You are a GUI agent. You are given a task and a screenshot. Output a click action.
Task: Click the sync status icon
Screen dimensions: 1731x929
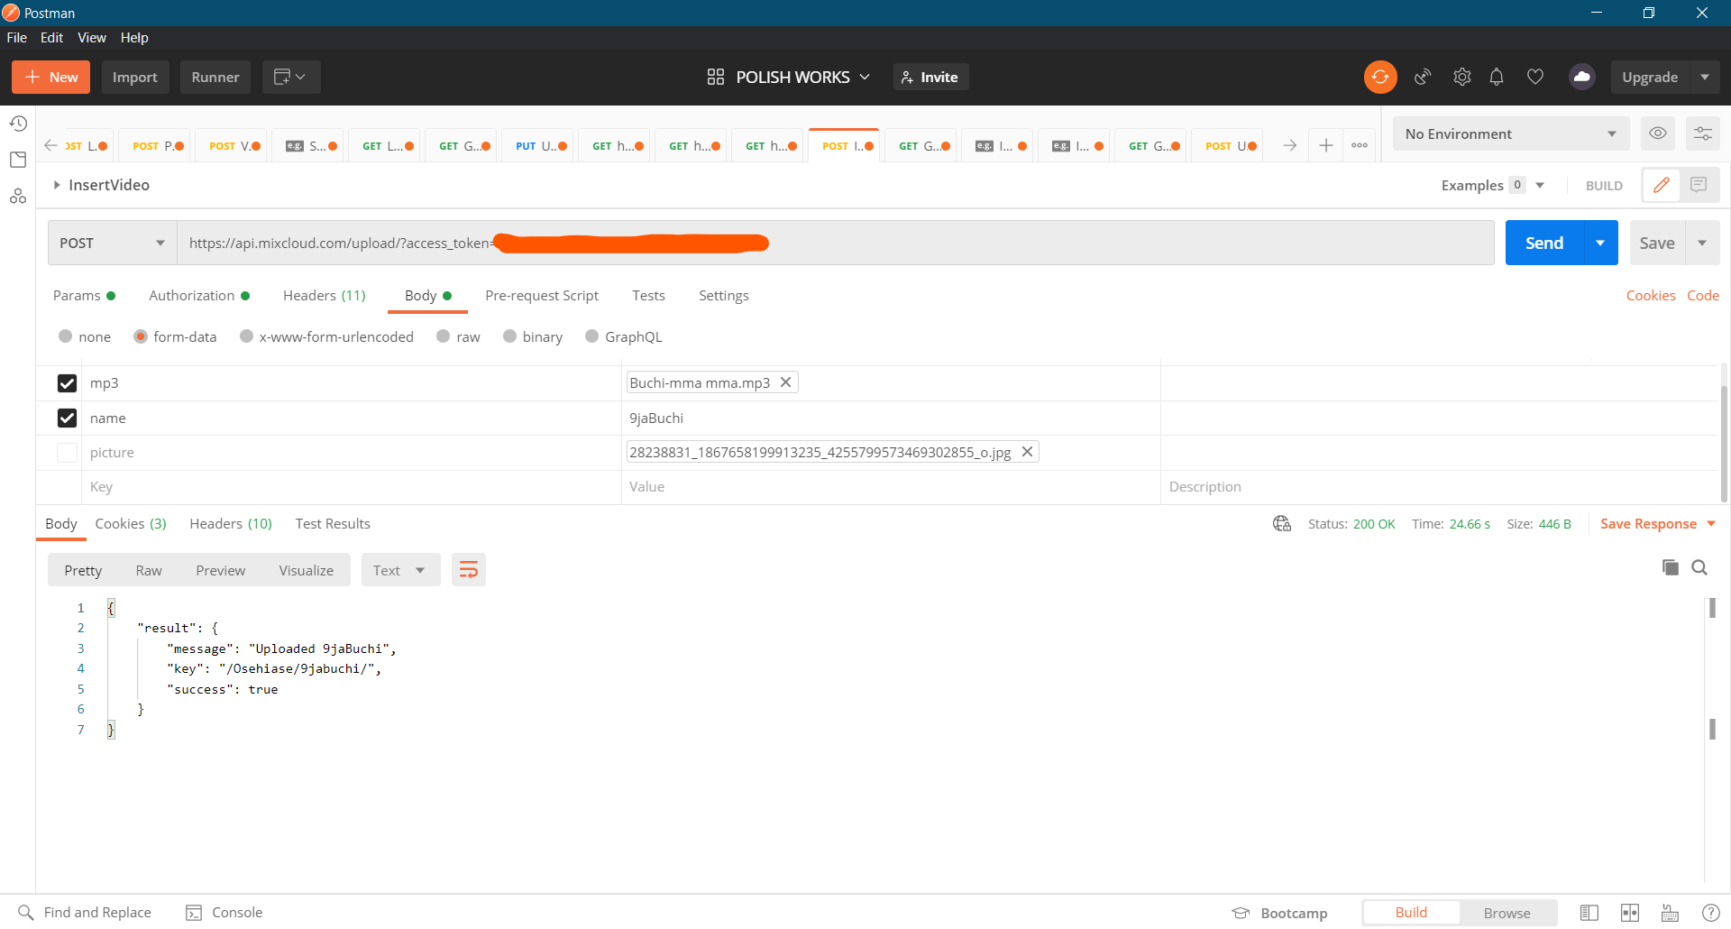click(1380, 77)
